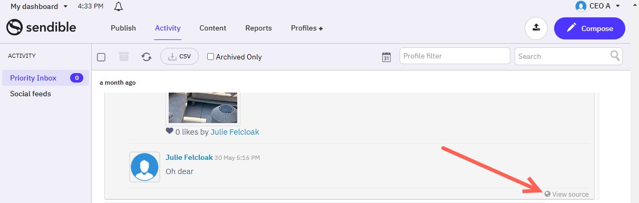Click the upload icon button

(x=536, y=28)
